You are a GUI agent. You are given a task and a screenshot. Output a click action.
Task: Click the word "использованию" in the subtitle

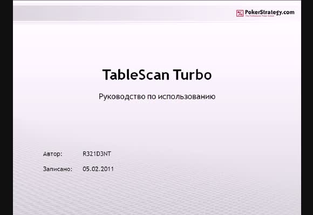[x=186, y=96]
